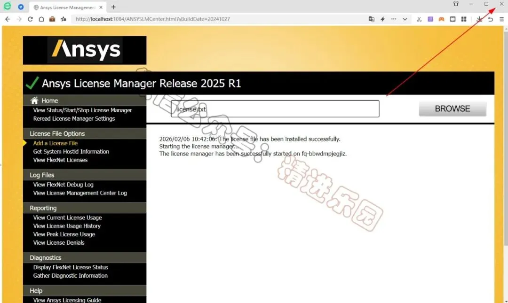Click the calendar-style window toolbar icon
Viewport: 508px width, 303px height.
pyautogui.click(x=452, y=19)
